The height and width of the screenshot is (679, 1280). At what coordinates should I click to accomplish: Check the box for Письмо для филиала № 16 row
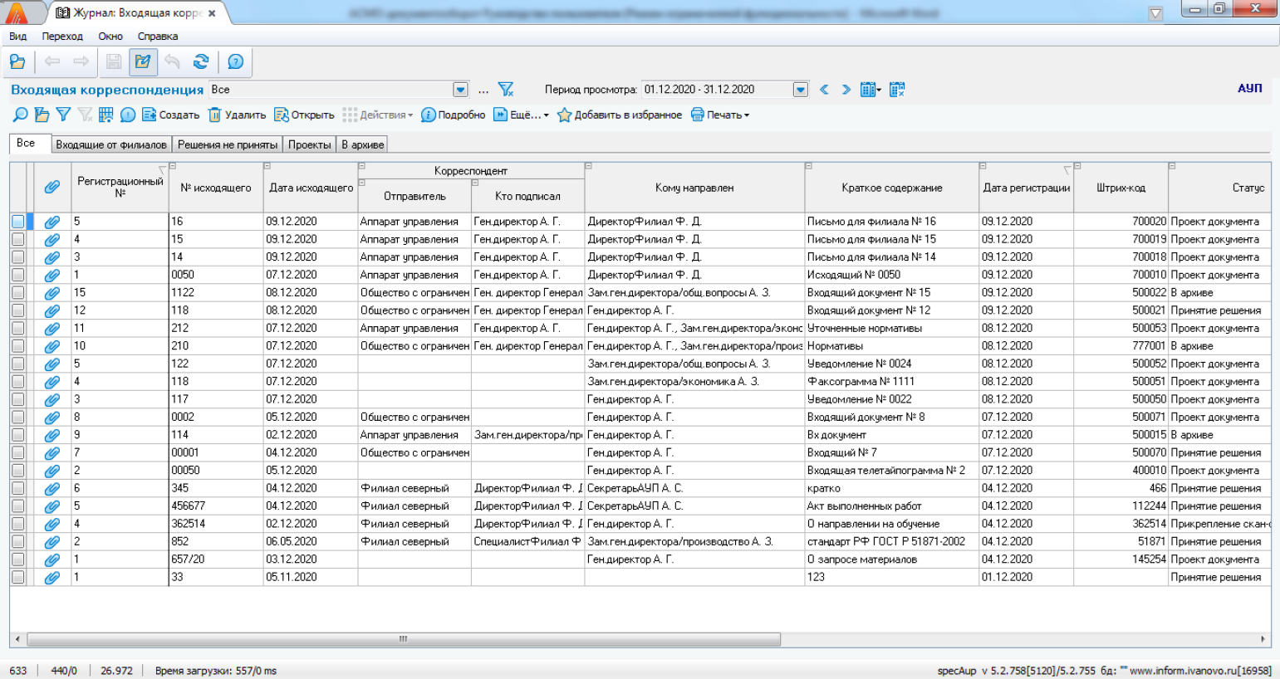click(17, 222)
